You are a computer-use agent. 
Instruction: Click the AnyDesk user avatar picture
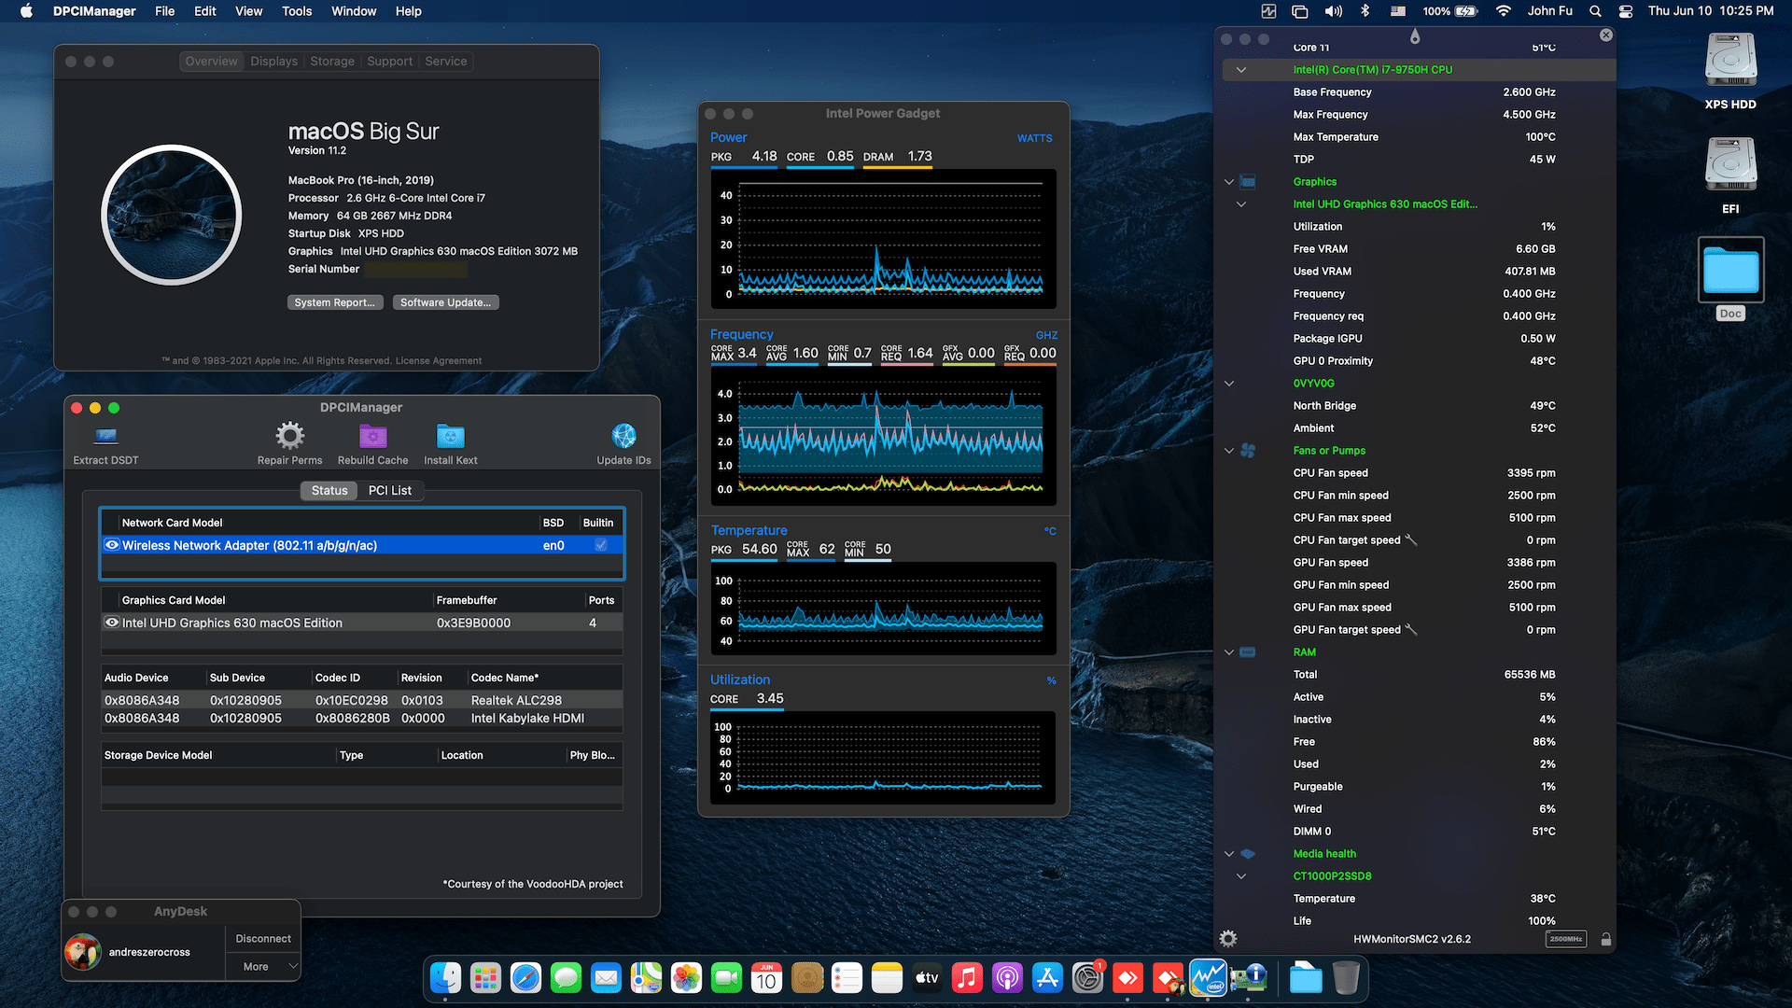(x=83, y=952)
